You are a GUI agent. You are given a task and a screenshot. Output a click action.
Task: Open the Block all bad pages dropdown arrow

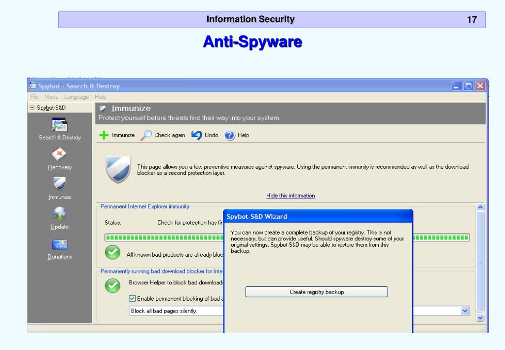(465, 311)
